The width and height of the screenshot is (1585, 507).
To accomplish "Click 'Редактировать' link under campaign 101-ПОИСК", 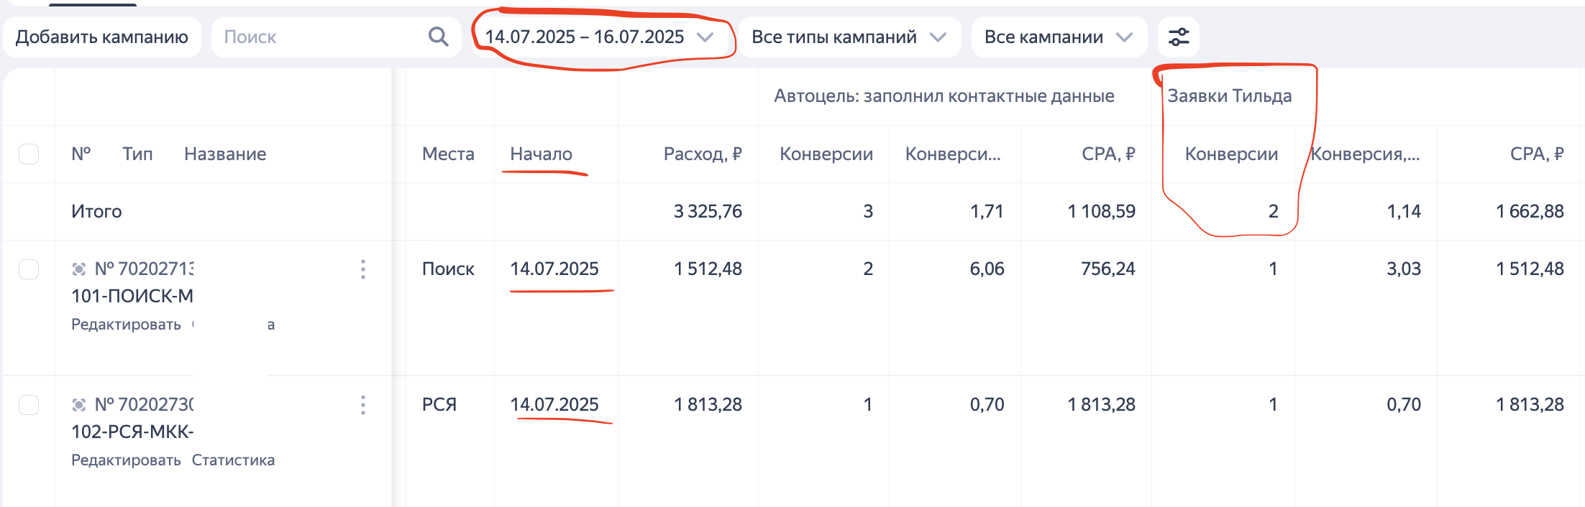I will point(126,325).
